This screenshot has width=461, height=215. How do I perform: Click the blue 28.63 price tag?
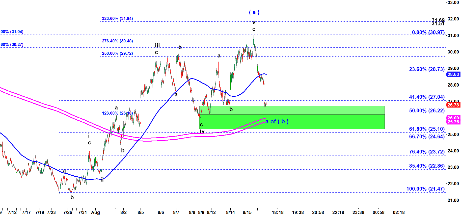453,74
